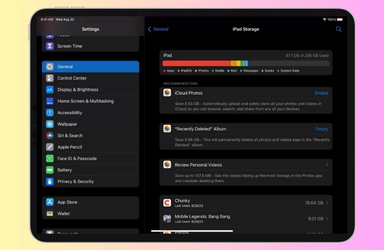Open Display & Brightness AA icon
The width and height of the screenshot is (384, 250).
pos(50,90)
